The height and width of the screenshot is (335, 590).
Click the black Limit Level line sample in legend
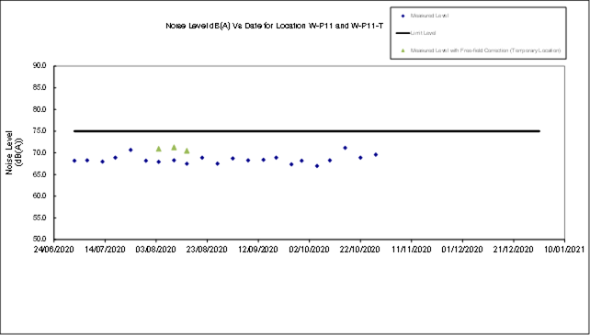click(403, 33)
